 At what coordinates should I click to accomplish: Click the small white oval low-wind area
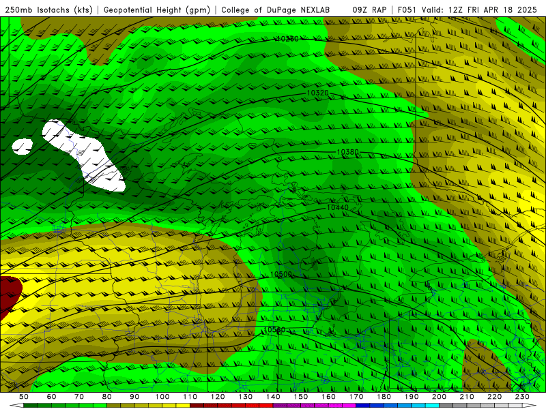click(x=23, y=147)
